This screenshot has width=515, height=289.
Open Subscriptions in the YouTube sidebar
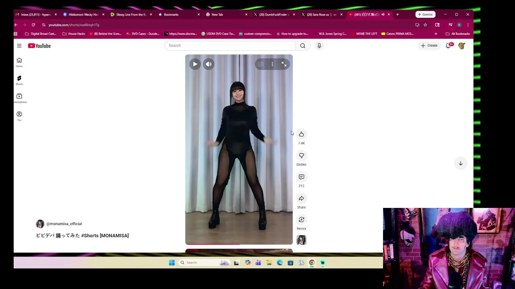click(19, 98)
